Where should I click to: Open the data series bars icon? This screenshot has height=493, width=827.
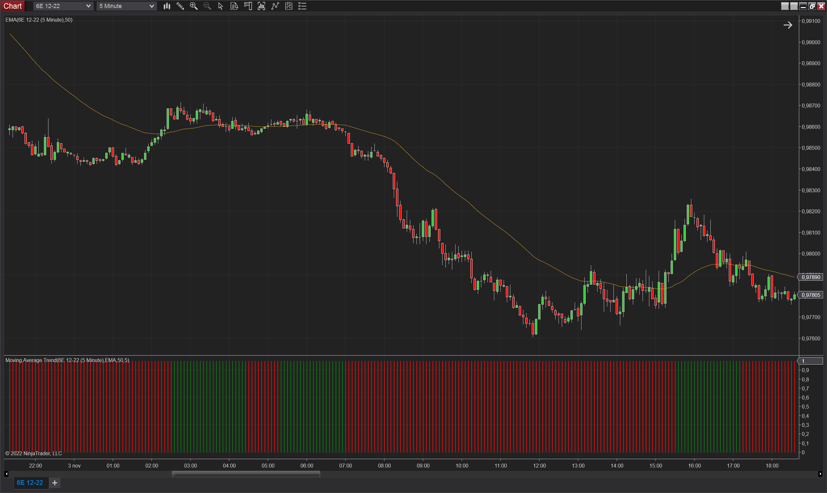click(x=261, y=6)
